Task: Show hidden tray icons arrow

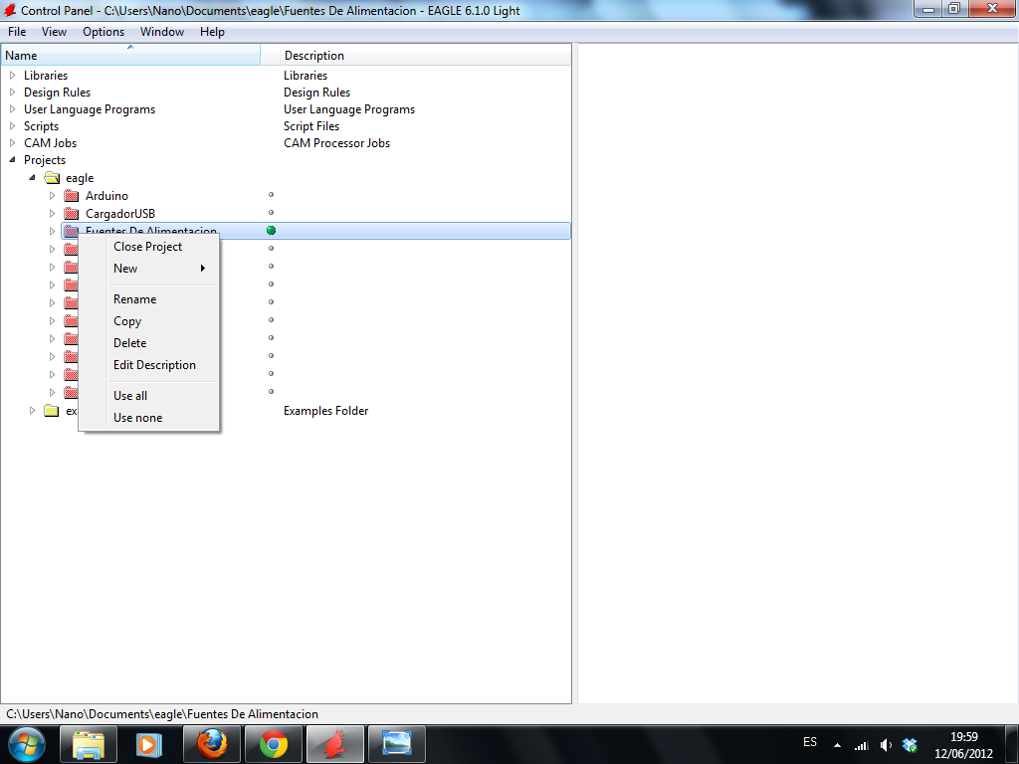Action: (x=837, y=745)
